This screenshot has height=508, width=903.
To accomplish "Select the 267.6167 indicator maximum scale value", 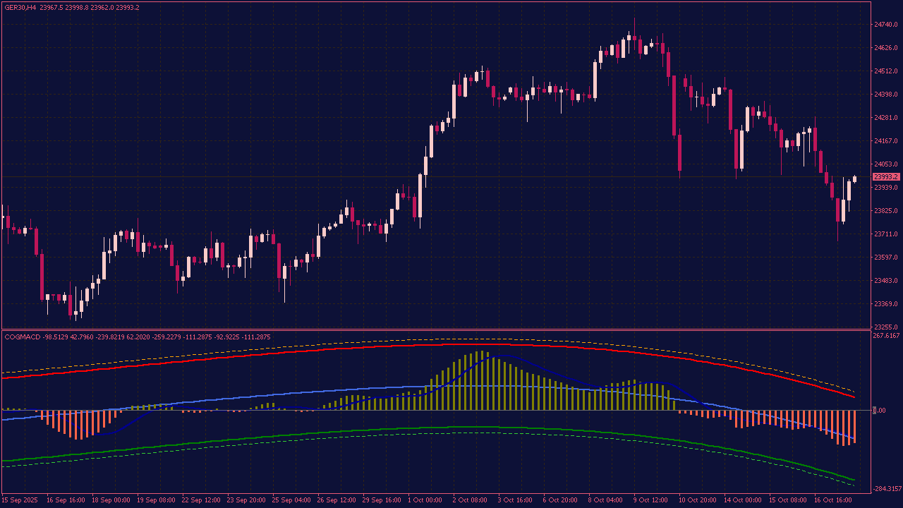I will [x=885, y=337].
